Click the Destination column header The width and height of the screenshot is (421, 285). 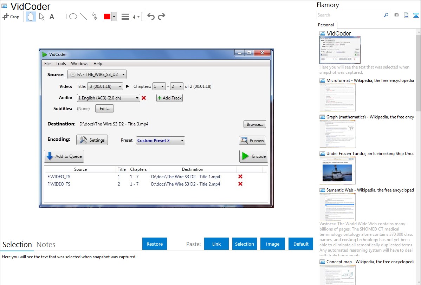click(x=193, y=169)
